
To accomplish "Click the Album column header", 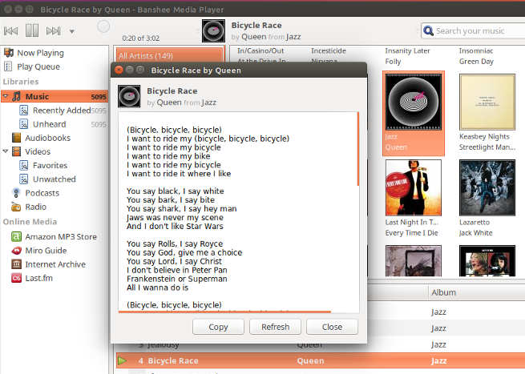I will 476,292.
